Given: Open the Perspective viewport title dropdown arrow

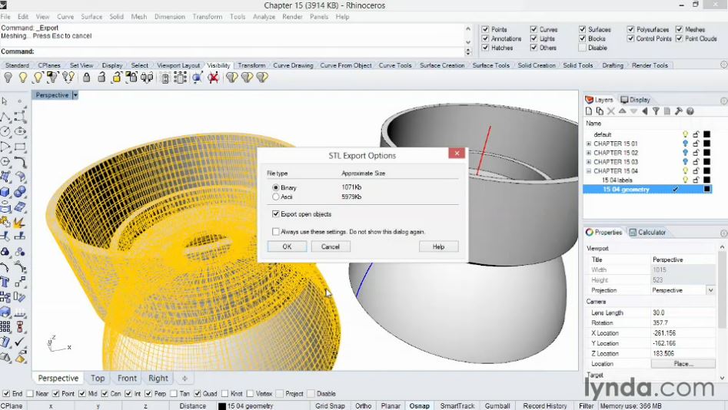Looking at the screenshot, I should (x=75, y=95).
